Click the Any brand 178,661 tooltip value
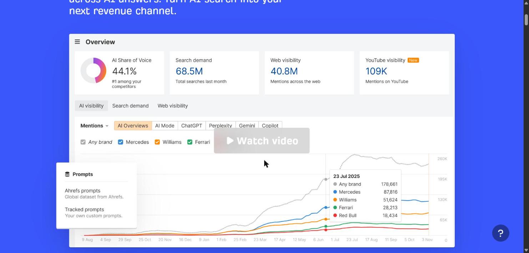Viewport: 529px width, 253px height. [389, 184]
